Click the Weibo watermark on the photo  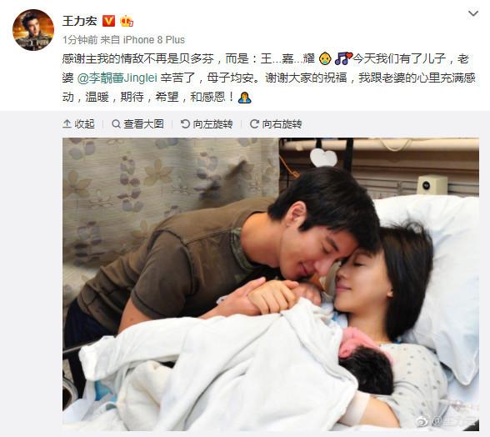[x=447, y=421]
